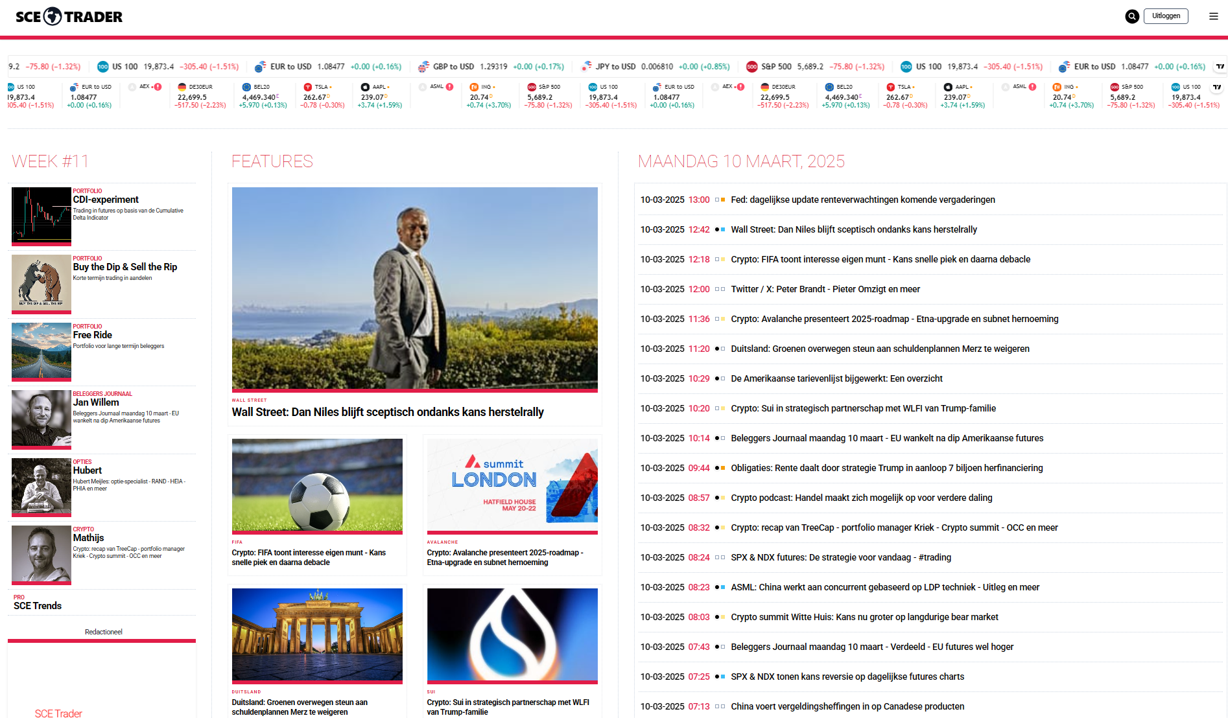Open Jan Willem Beleggers Journaal portrait
This screenshot has height=718, width=1228.
tap(41, 419)
